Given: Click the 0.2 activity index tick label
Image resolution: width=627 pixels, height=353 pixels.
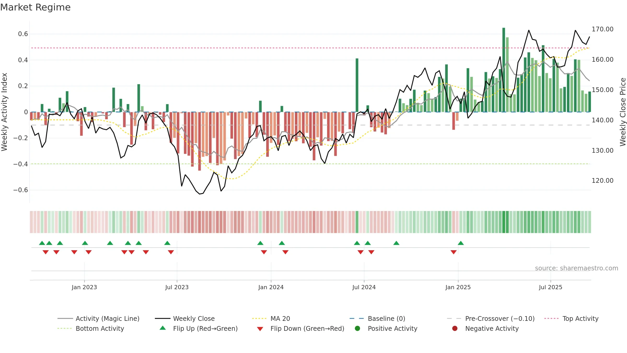Looking at the screenshot, I should tap(23, 86).
